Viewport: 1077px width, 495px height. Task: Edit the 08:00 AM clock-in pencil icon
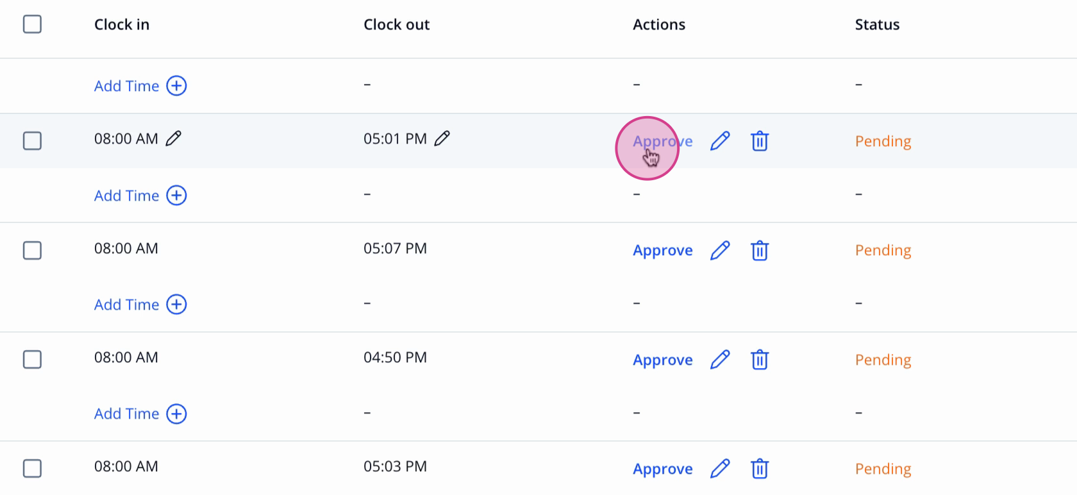174,138
